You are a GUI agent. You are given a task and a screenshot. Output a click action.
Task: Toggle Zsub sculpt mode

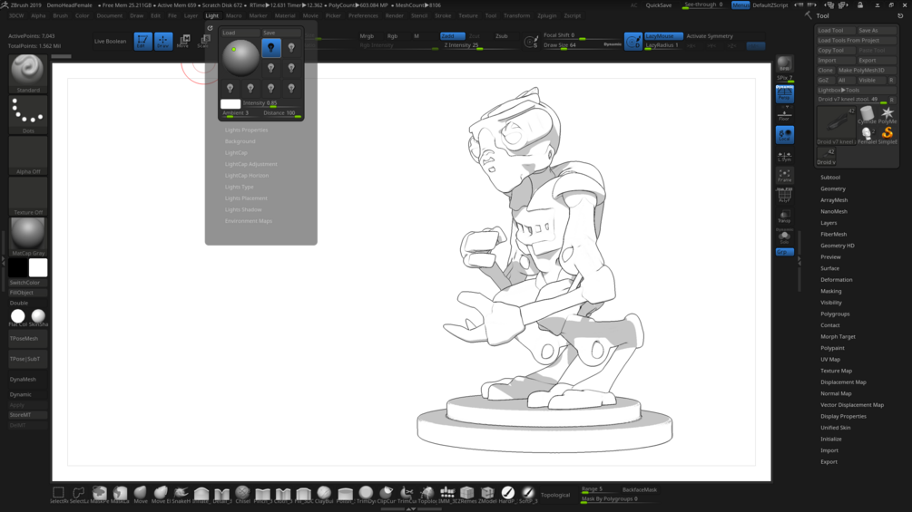click(x=502, y=36)
